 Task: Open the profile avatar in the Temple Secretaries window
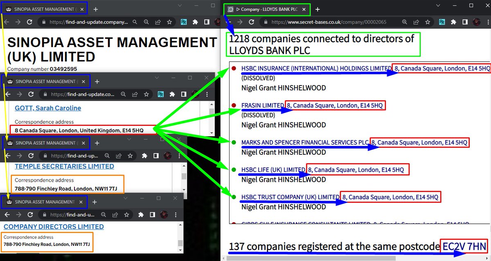(167, 156)
